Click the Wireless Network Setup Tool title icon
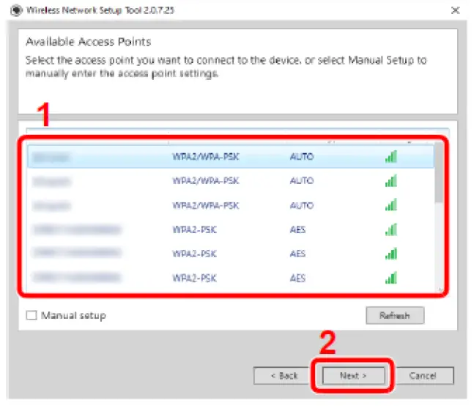Screen dimensions: 474x406 [17, 10]
